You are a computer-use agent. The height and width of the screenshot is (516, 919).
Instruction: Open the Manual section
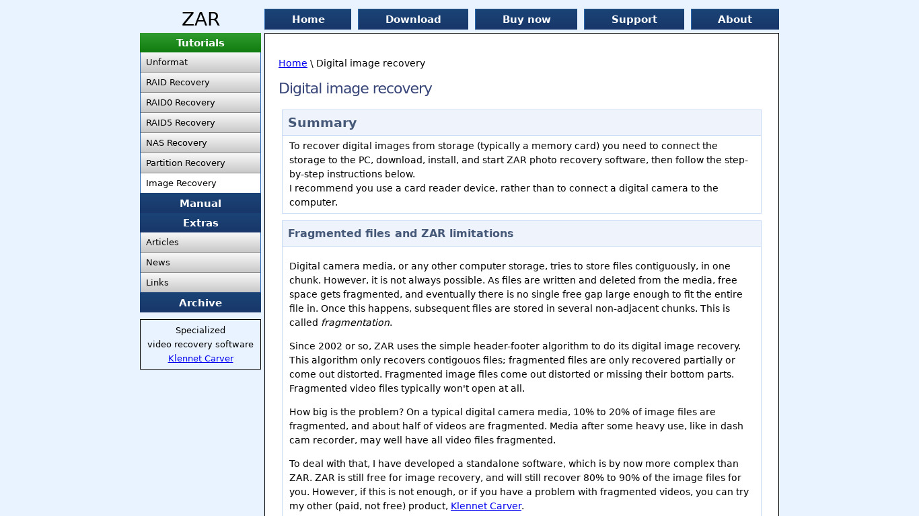pos(200,204)
